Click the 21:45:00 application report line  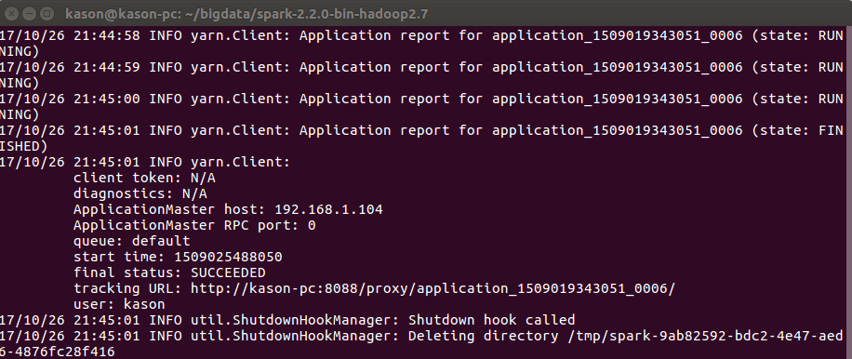pyautogui.click(x=421, y=99)
